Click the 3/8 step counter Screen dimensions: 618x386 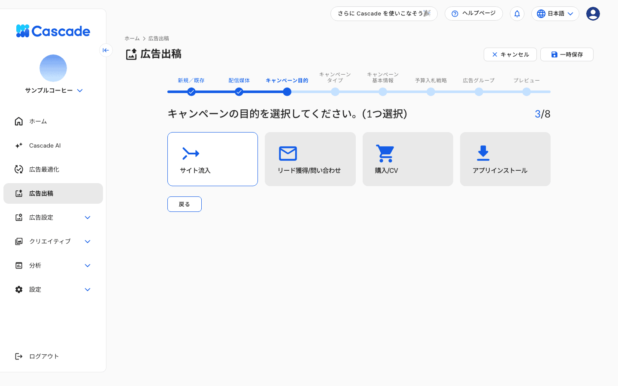click(x=542, y=114)
